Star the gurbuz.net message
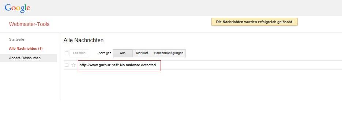Viewport: 342px width, 137px height. [x=73, y=65]
